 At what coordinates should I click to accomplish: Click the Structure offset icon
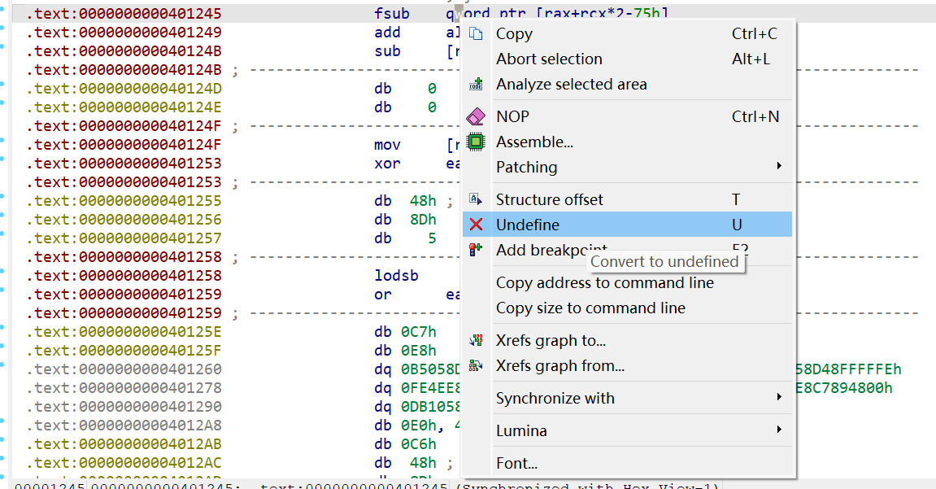[477, 200]
